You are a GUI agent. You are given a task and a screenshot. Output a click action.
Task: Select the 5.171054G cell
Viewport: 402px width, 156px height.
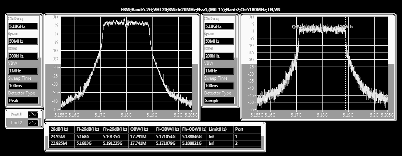click(167, 137)
